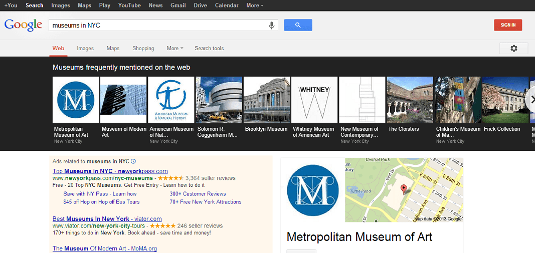Open News from the top bar
This screenshot has height=253, width=535.
[155, 6]
